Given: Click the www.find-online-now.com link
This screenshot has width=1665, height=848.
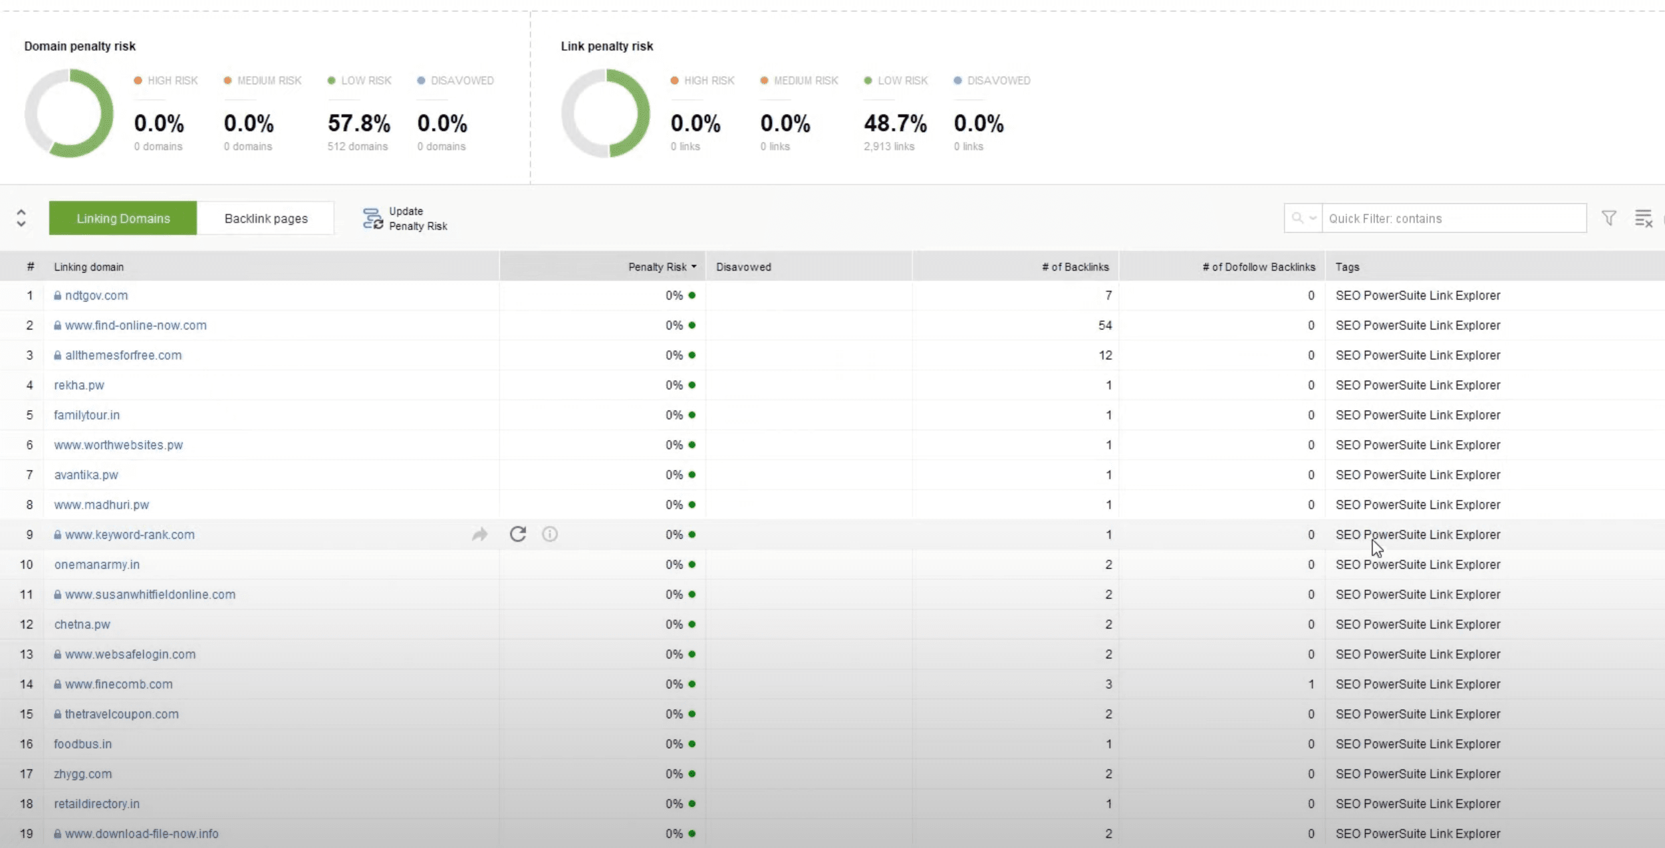Looking at the screenshot, I should point(136,324).
